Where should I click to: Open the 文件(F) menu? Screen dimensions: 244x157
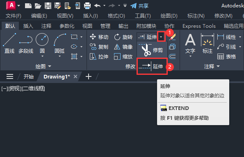tap(14, 16)
